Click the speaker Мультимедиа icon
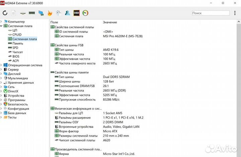241x157 pixels. pos(6,78)
